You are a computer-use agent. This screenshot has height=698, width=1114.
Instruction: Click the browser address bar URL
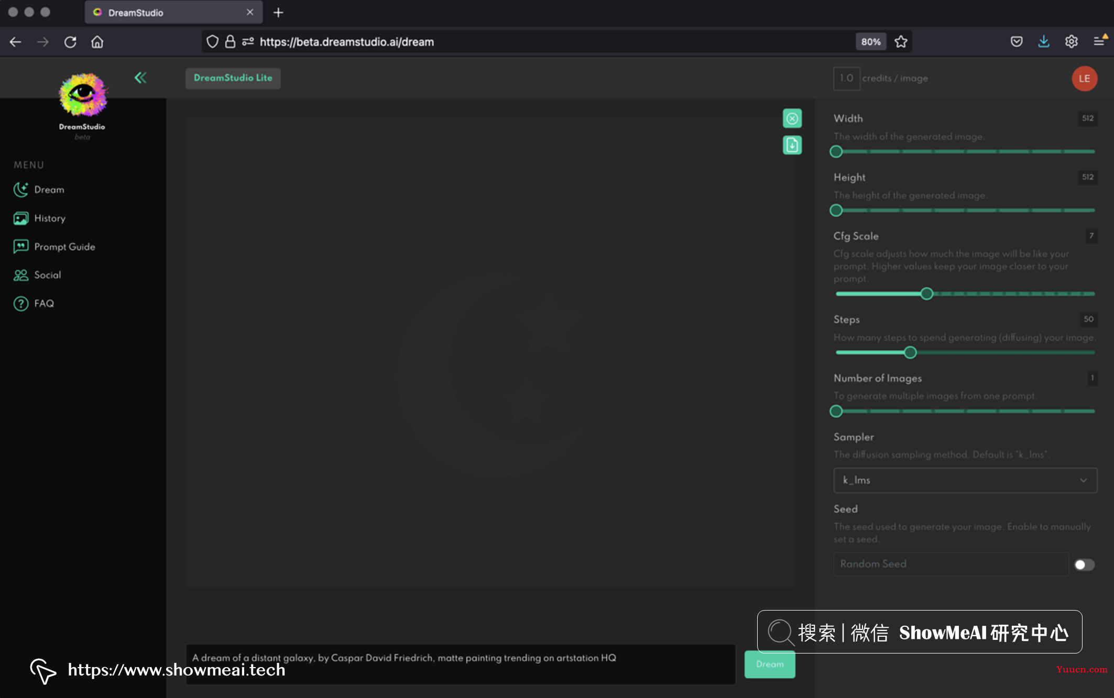(346, 42)
